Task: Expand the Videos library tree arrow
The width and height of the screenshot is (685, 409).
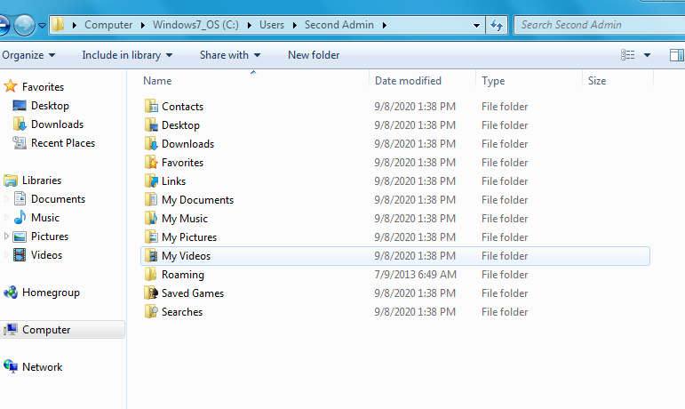Action: pyautogui.click(x=6, y=255)
